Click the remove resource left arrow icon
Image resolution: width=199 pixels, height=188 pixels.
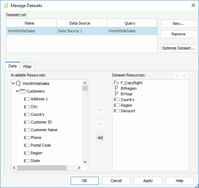pyautogui.click(x=100, y=124)
